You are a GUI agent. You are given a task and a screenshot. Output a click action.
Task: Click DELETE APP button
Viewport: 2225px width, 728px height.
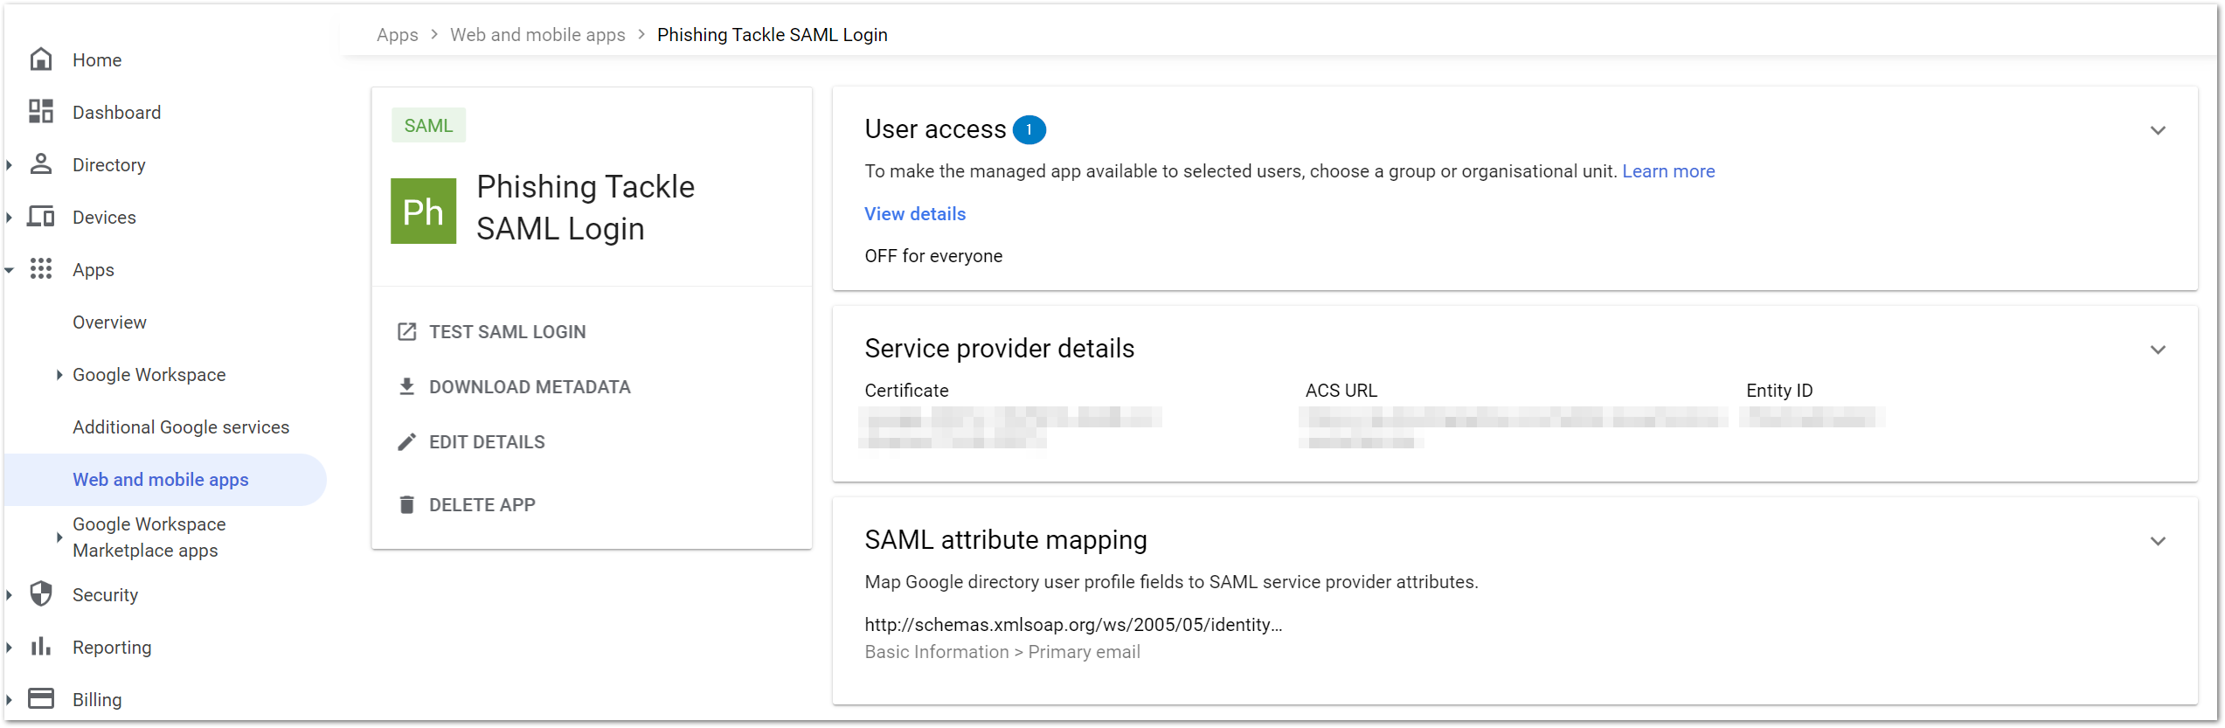tap(467, 505)
